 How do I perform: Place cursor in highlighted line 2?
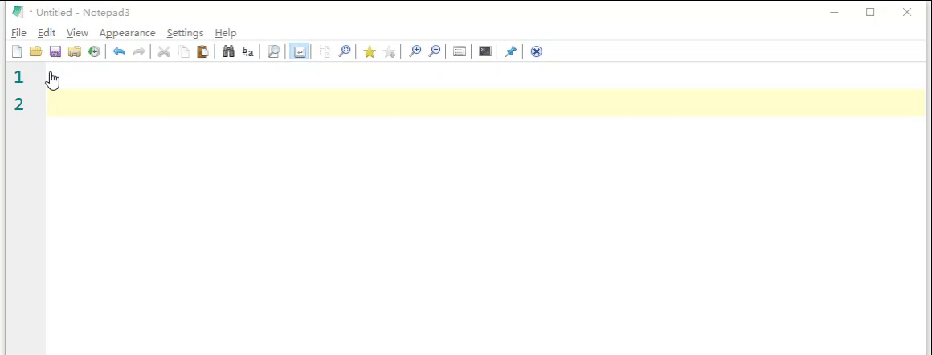point(485,104)
